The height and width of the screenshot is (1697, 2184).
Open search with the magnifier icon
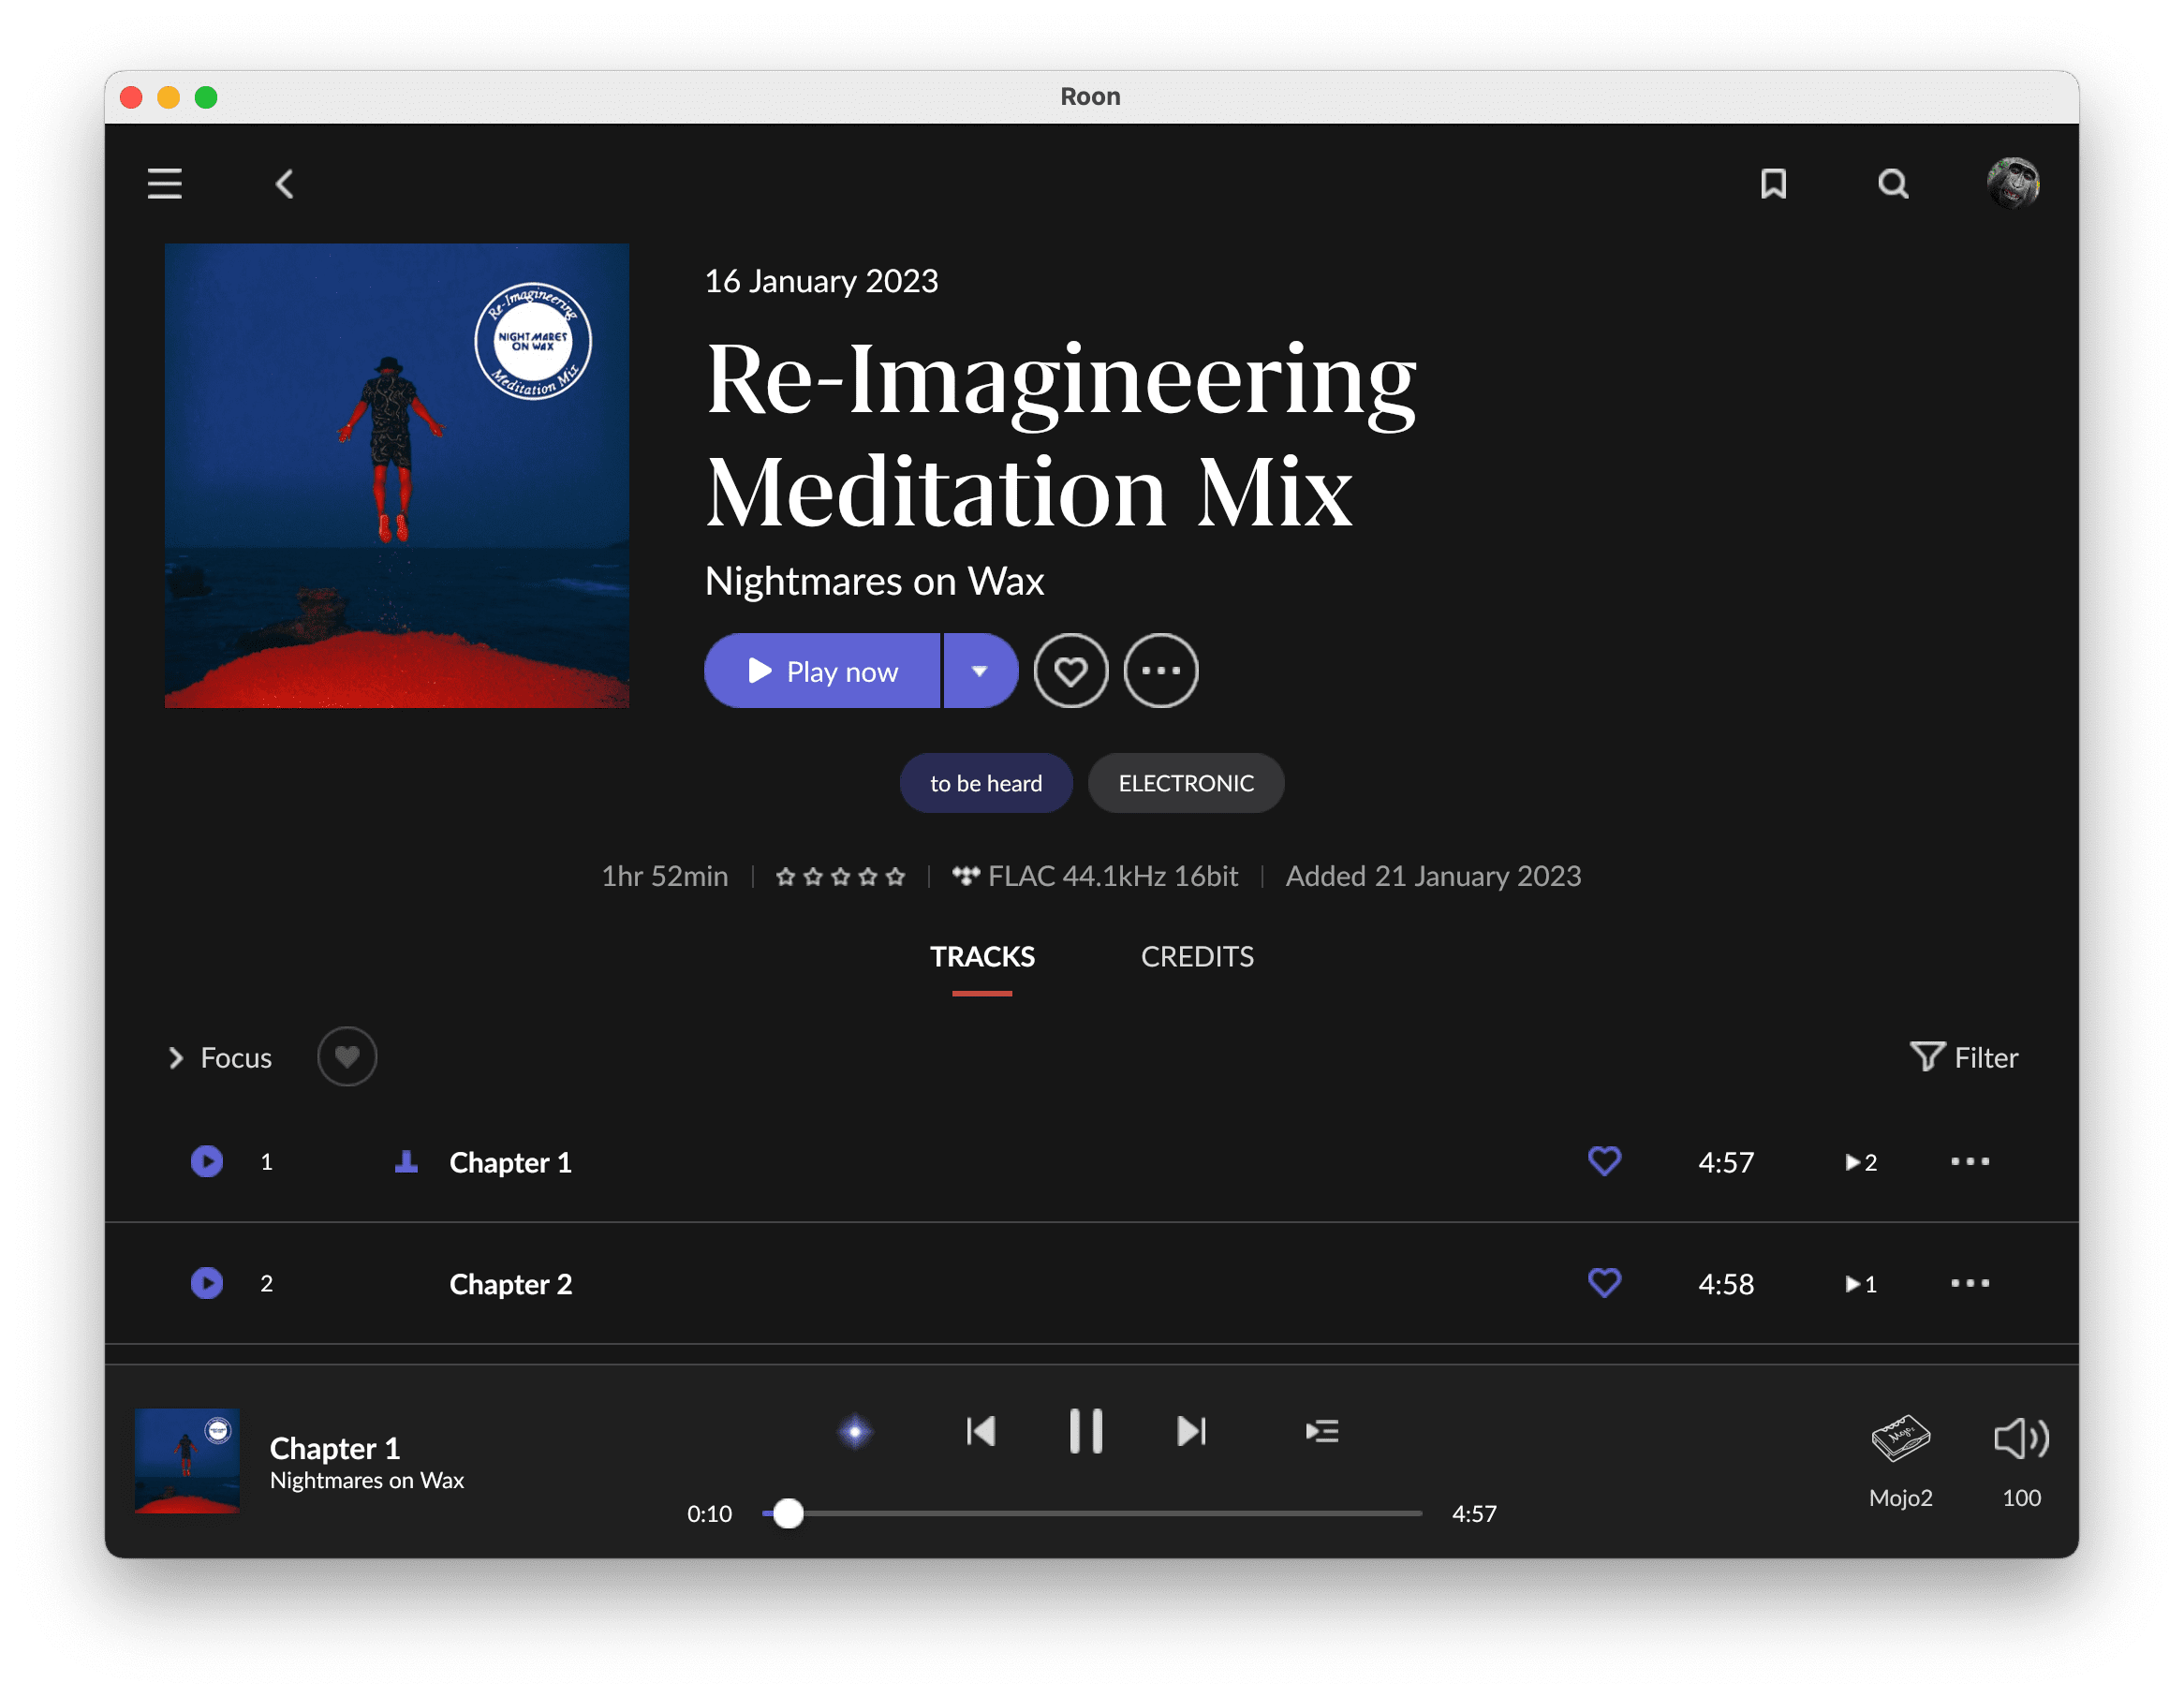[1892, 184]
